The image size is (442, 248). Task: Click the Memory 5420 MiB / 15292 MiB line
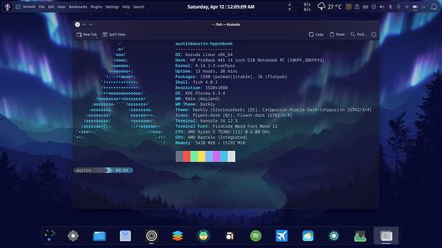210,143
